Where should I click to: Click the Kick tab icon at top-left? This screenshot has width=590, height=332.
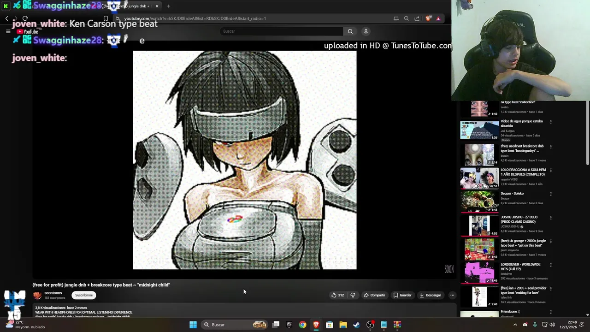click(6, 6)
